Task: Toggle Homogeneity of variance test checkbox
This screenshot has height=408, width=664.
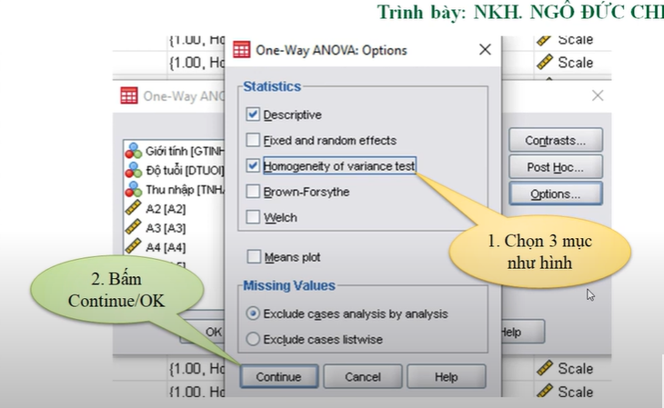Action: [253, 166]
